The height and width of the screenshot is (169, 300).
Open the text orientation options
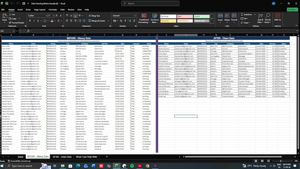80,16
